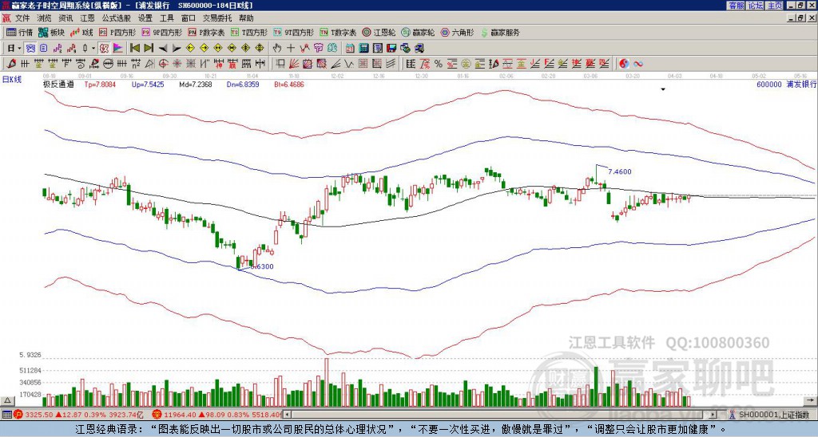Switch to K线 chart view
Screen dimensions: 818x437
coord(81,32)
